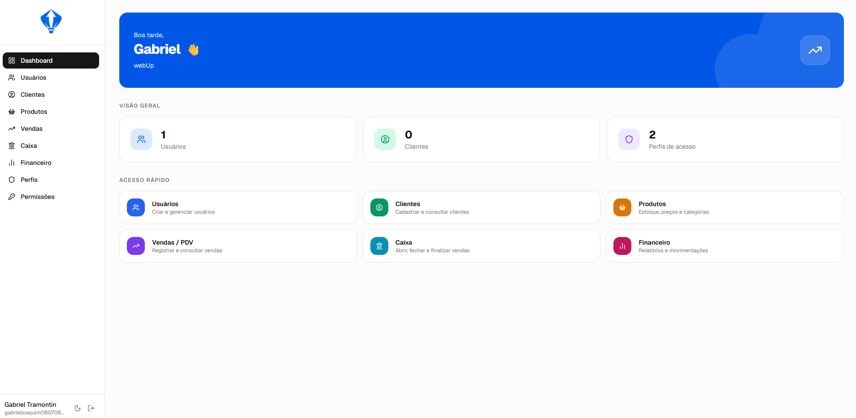Go to Financeiro in the sidebar

pos(51,163)
